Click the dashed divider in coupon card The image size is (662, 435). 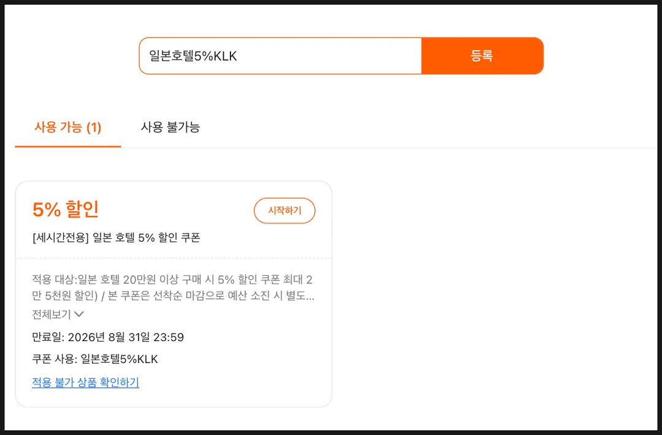173,258
